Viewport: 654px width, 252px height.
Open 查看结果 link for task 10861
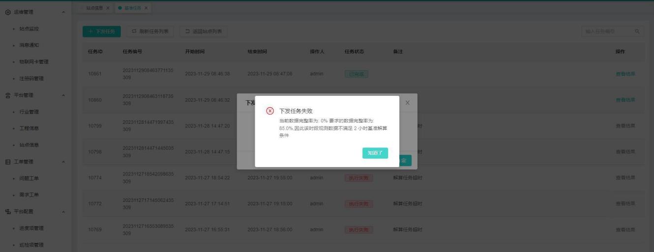pyautogui.click(x=625, y=74)
